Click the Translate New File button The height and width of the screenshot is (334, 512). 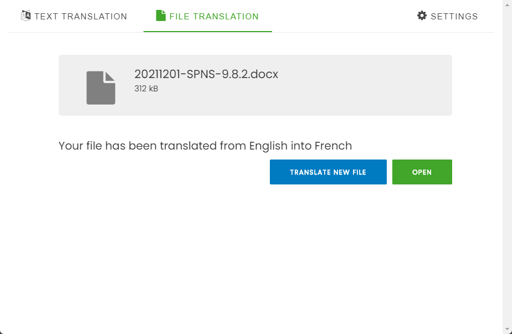click(x=328, y=172)
